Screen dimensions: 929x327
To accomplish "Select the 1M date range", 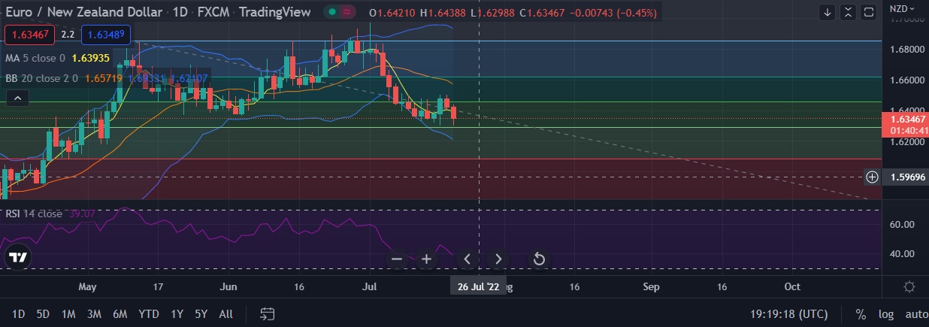I will coord(68,313).
